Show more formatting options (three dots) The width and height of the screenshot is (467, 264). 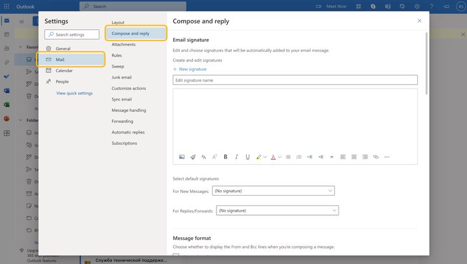[387, 157]
